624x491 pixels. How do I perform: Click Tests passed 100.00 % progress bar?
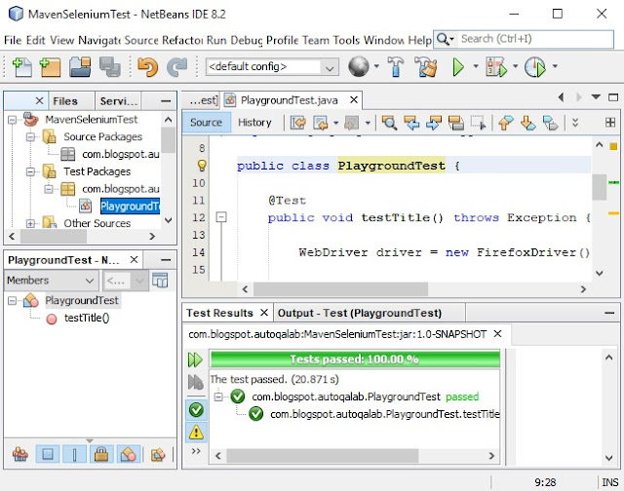[x=355, y=359]
